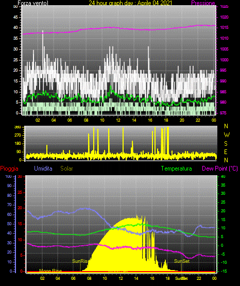Image resolution: width=240 pixels, height=286 pixels.
Task: Click the '975' value on the pressure axis
Action: pyautogui.click(x=223, y=113)
